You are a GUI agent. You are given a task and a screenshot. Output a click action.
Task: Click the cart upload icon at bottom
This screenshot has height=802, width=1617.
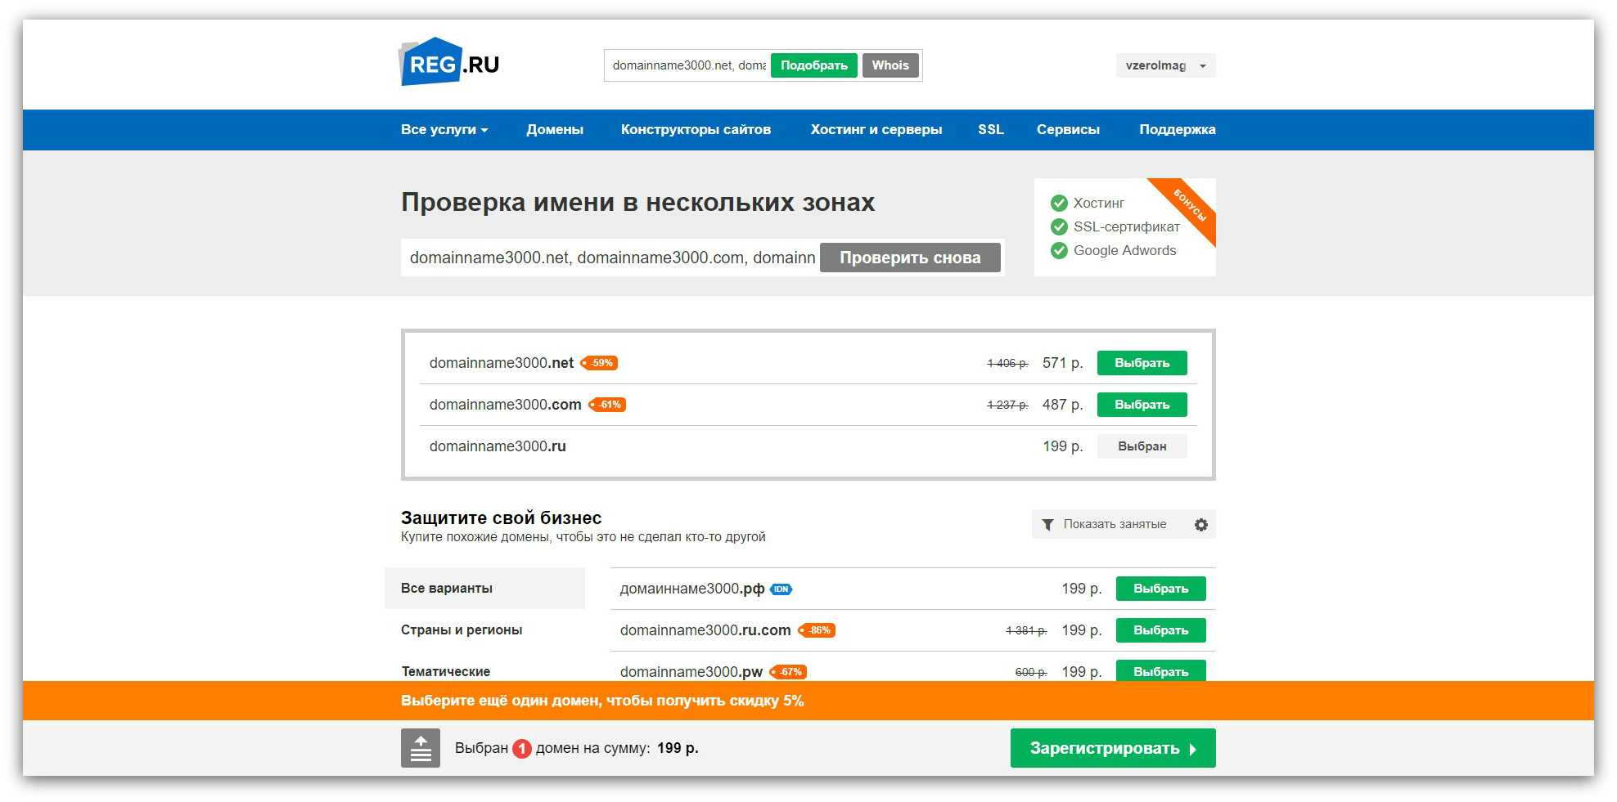(x=420, y=748)
